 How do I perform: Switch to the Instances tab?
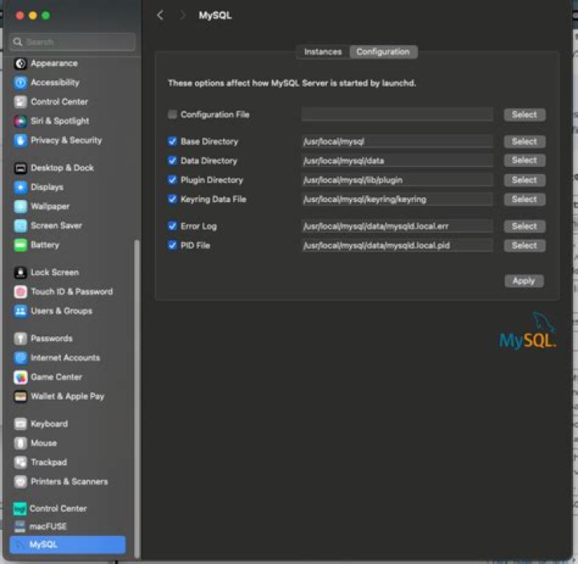tap(323, 52)
